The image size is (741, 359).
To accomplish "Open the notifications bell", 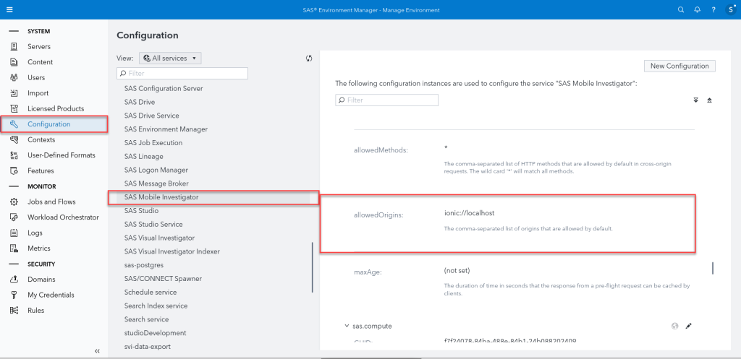I will tap(697, 10).
